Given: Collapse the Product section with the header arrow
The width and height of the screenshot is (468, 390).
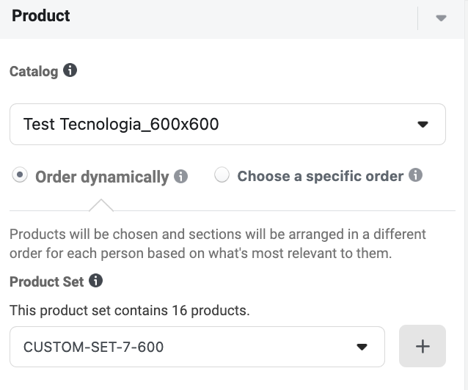Looking at the screenshot, I should tap(441, 18).
